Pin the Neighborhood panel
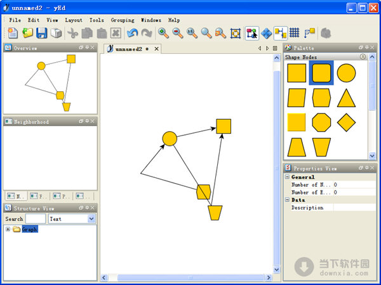The width and height of the screenshot is (381, 285). [x=87, y=121]
